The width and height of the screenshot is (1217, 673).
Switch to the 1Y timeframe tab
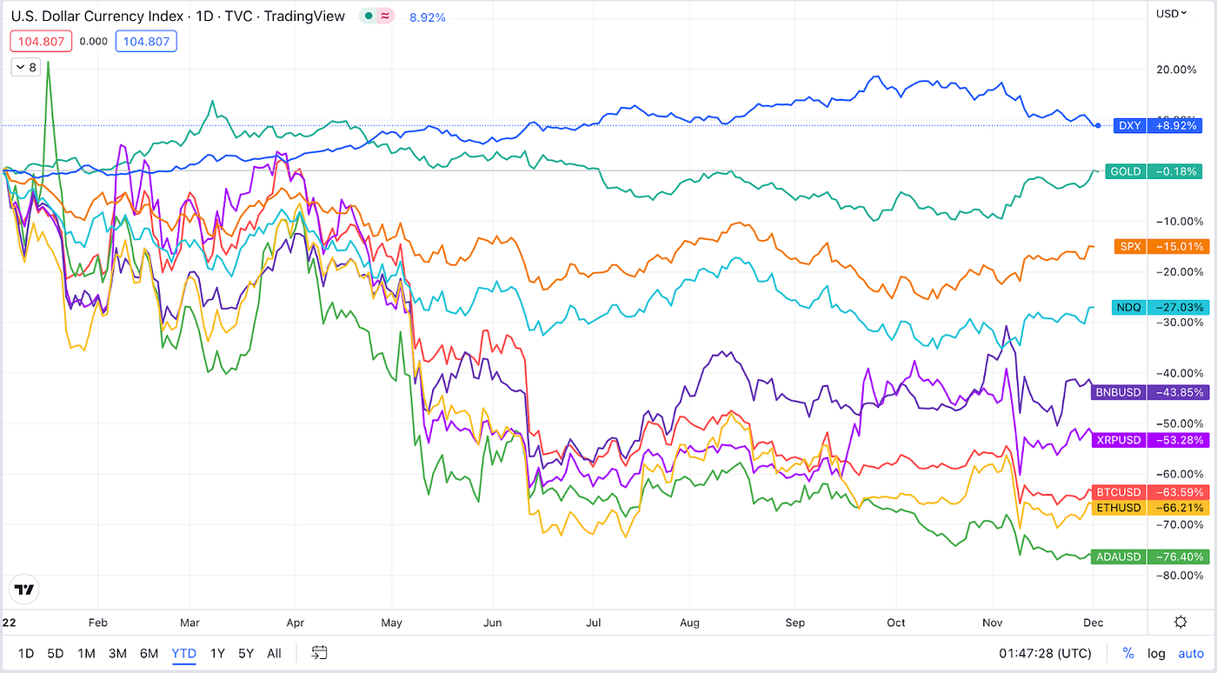coord(217,653)
